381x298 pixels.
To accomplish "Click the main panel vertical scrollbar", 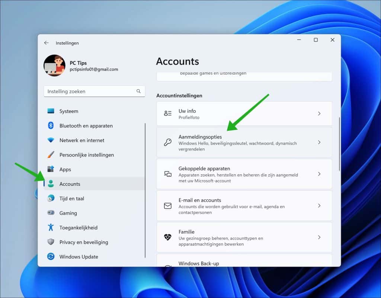I will click(339, 144).
